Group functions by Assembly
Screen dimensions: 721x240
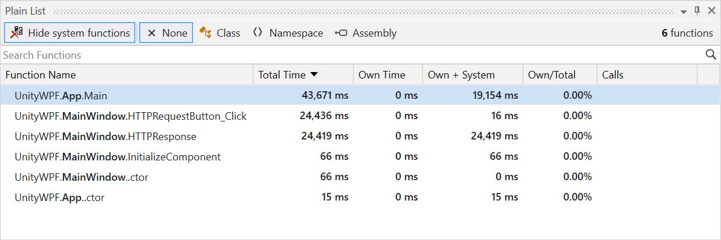(366, 33)
